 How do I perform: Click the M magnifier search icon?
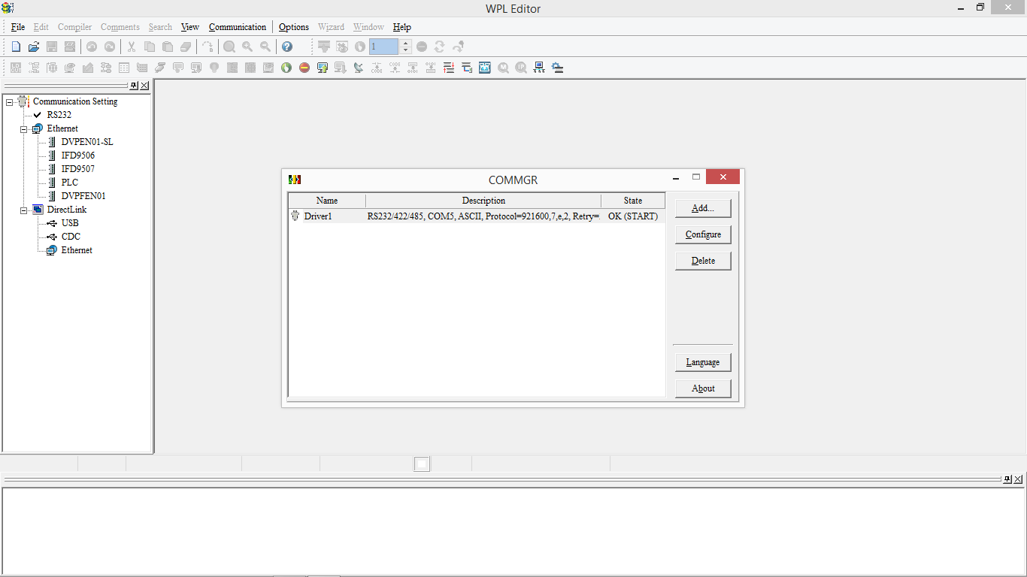[503, 68]
